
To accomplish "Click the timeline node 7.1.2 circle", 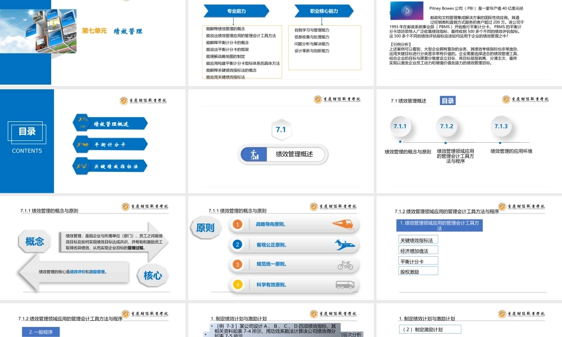I will point(447,127).
